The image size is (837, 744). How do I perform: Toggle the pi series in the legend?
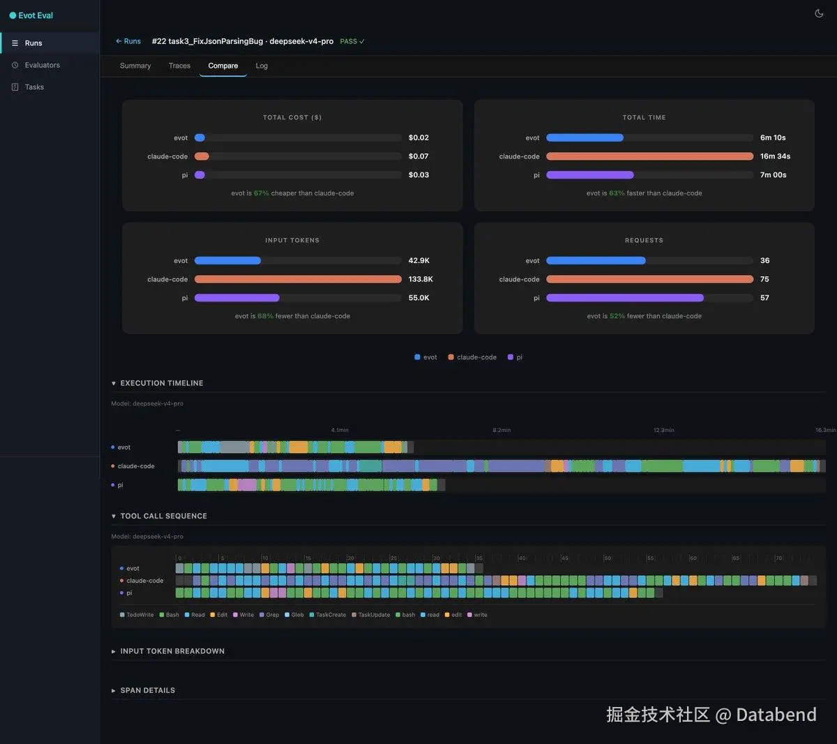[515, 357]
